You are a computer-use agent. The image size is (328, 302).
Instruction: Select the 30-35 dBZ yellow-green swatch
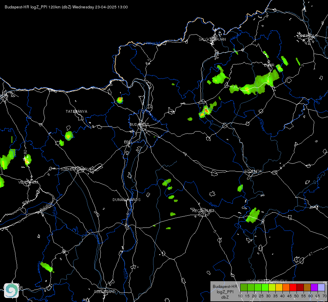(272, 288)
